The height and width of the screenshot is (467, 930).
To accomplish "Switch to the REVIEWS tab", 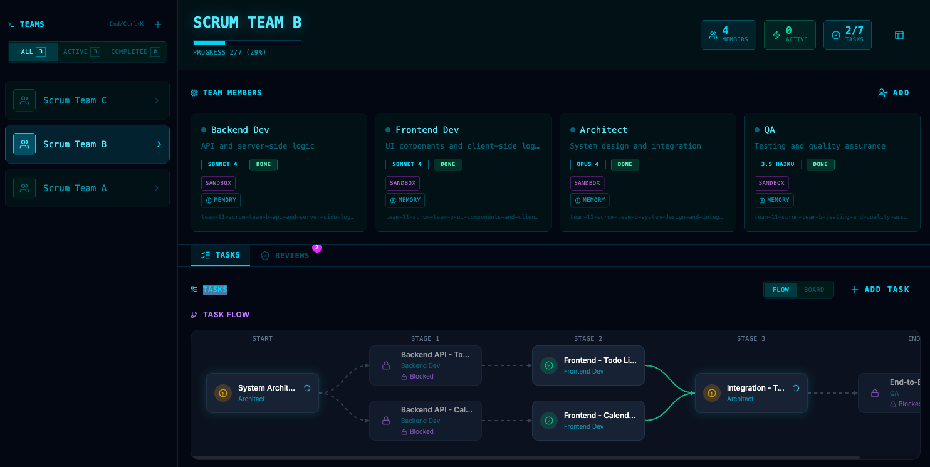I will [291, 255].
